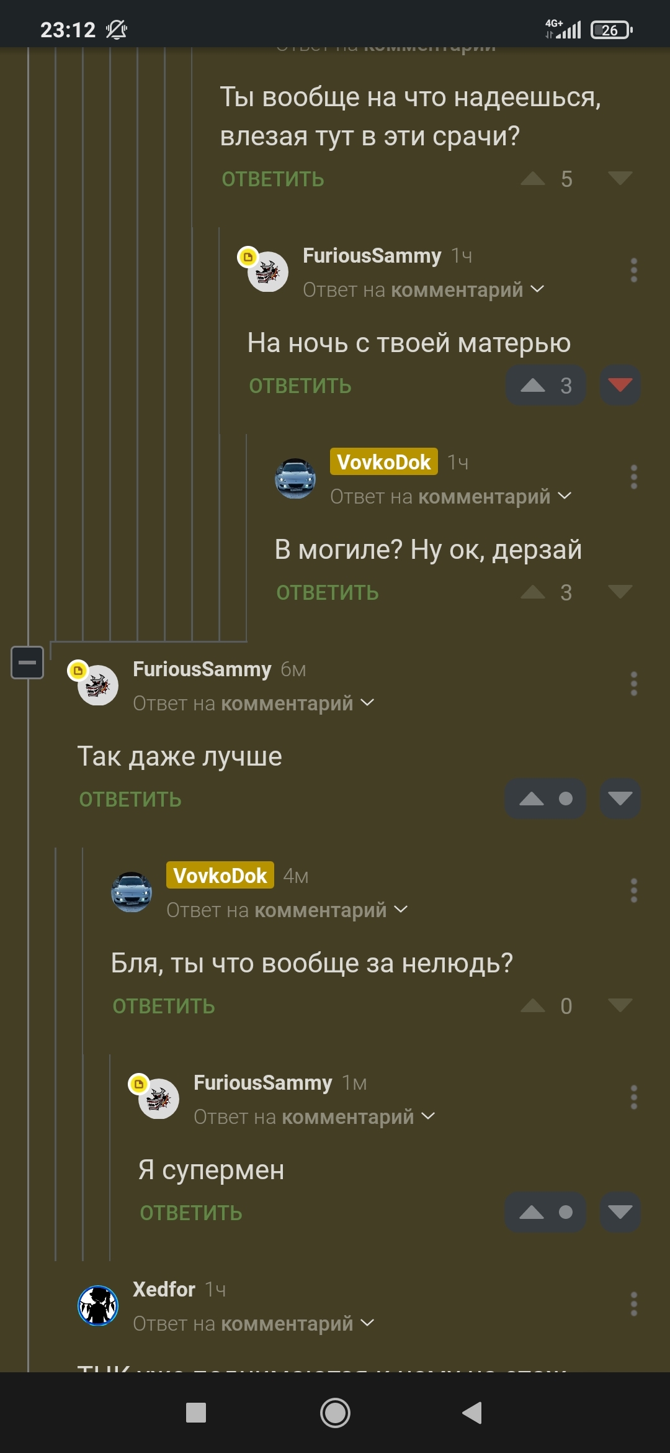Screen dimensions: 670x1453
Task: Tap the red downvote arrow on FuriousSammy's reply
Action: pos(620,386)
